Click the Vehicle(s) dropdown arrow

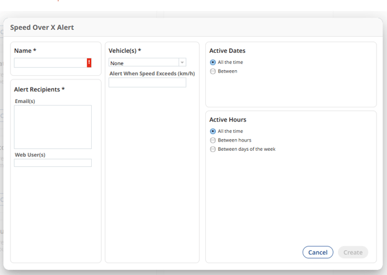pos(182,63)
